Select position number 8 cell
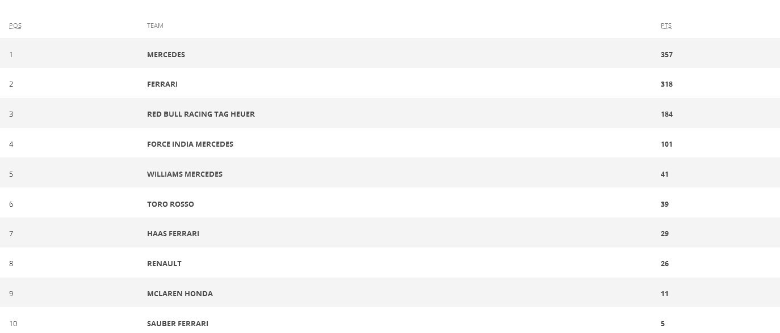Viewport: 780px width, 333px height. 11,263
